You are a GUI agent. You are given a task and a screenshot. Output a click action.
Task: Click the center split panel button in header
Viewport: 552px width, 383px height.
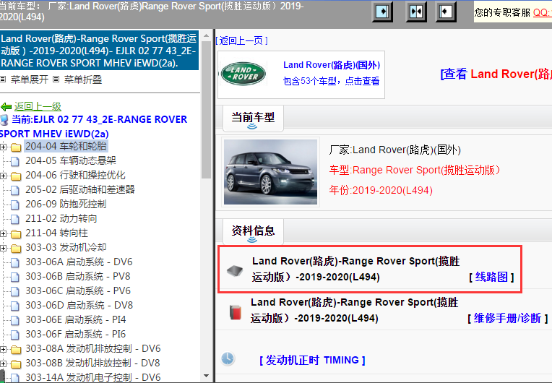[x=416, y=12]
